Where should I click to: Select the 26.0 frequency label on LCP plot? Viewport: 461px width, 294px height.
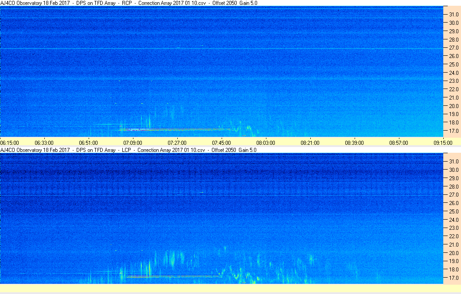tap(453, 203)
